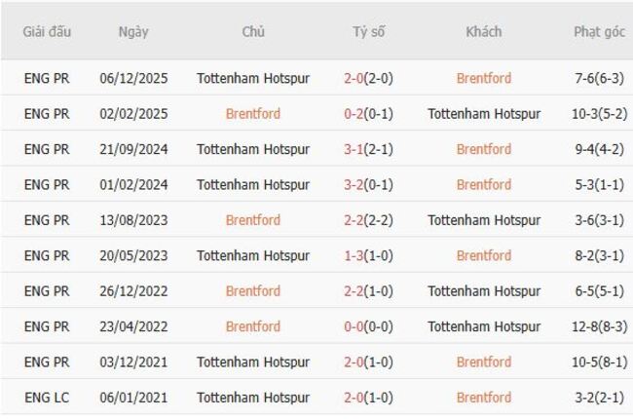Click the 2-0 score for 06/12/2025 match
This screenshot has width=633, height=419.
point(357,78)
